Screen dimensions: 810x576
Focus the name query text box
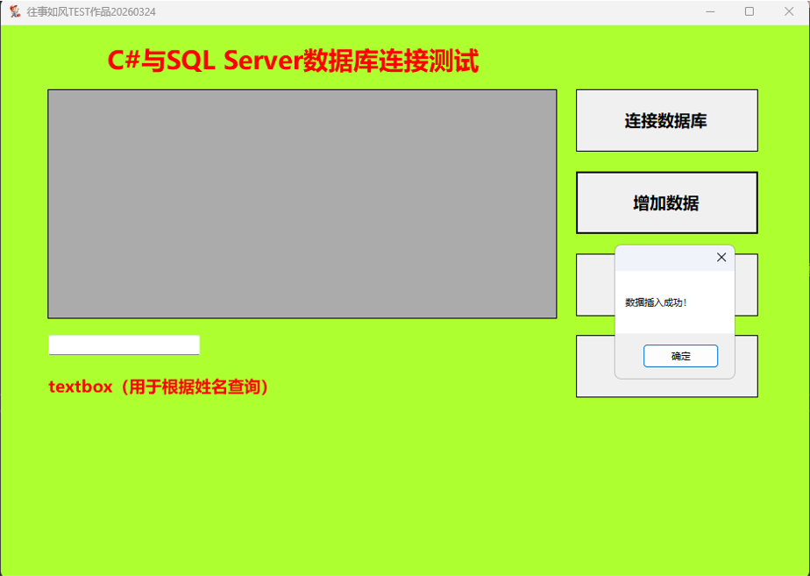(x=124, y=345)
